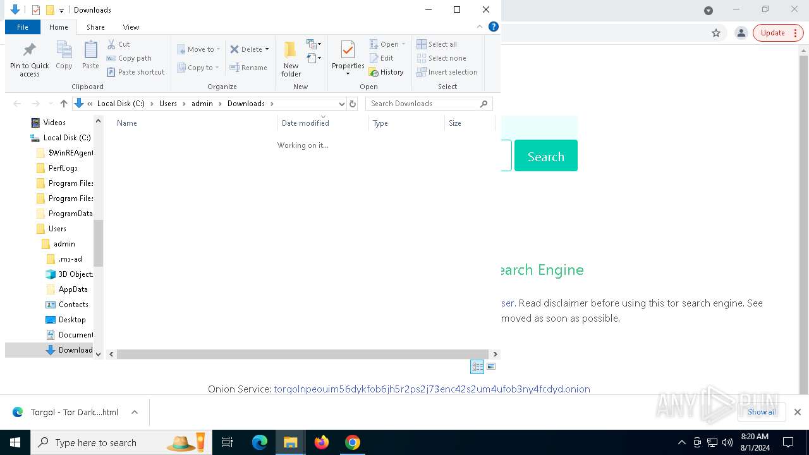
Task: Focus the Search Downloads box
Action: pos(429,104)
